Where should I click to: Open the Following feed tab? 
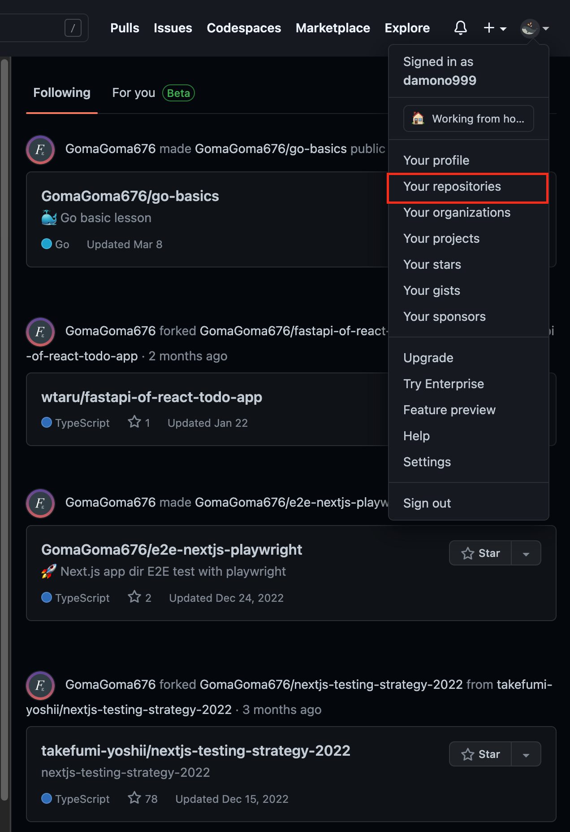(x=62, y=93)
